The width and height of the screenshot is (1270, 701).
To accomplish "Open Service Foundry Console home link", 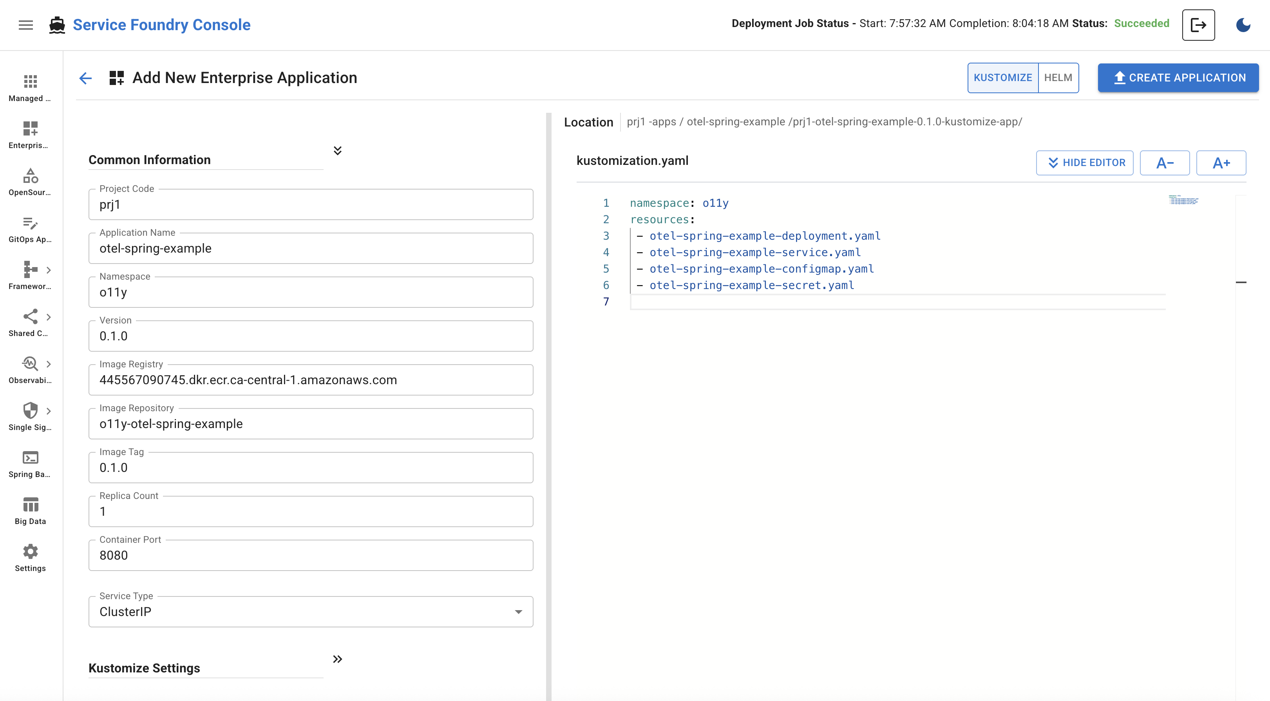I will 162,25.
